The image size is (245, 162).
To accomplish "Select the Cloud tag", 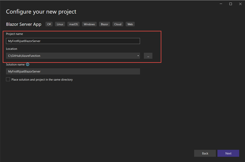I will pyautogui.click(x=118, y=24).
